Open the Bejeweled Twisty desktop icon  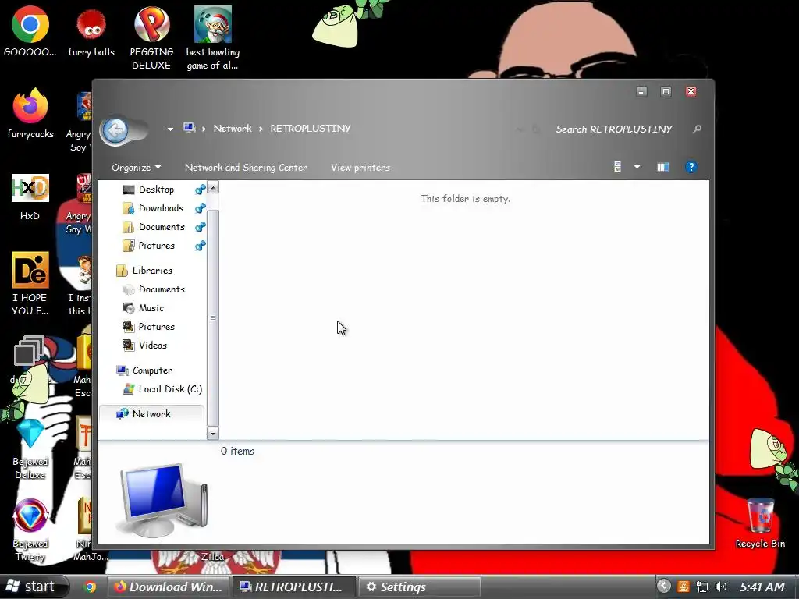click(30, 530)
